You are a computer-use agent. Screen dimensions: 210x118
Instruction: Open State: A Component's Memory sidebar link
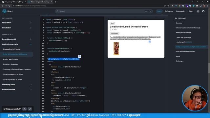coord(15,54)
